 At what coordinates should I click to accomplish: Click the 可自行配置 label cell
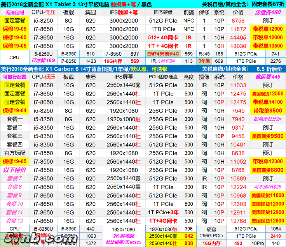(15, 77)
